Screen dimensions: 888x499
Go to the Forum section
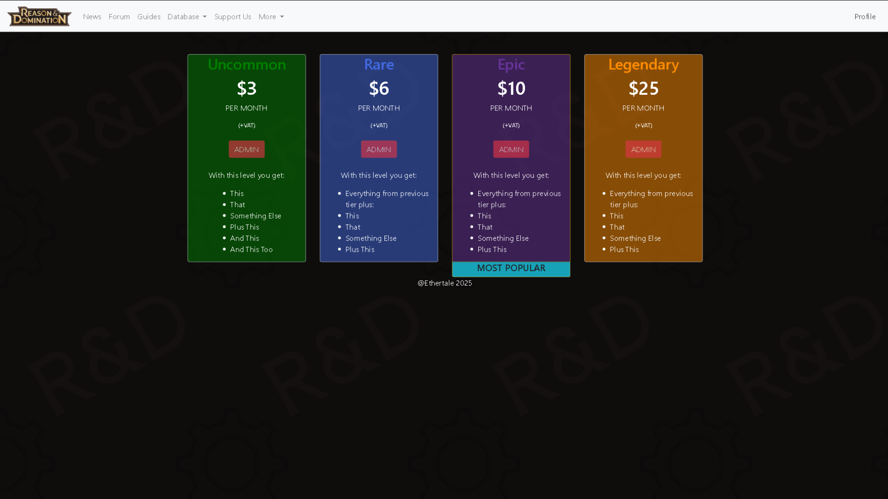(x=119, y=17)
